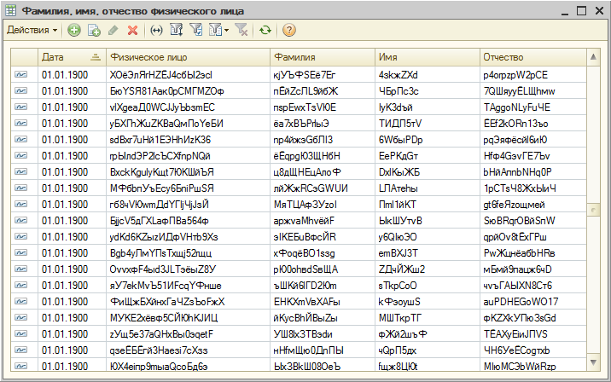Edit current record with pencil icon
This screenshot has height=382, width=611.
(x=113, y=30)
